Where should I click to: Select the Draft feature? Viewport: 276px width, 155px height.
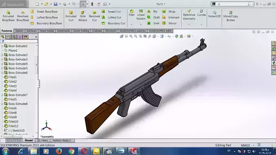point(154,18)
